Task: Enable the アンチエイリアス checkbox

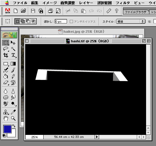Action: tap(71, 21)
